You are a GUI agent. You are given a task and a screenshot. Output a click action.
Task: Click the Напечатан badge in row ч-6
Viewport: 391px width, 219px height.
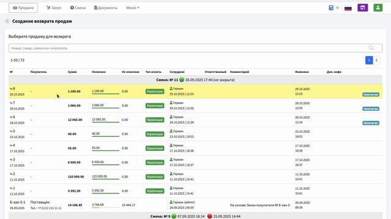(371, 123)
